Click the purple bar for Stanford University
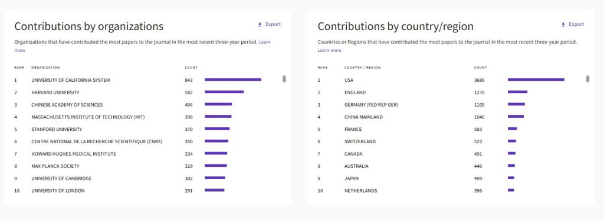 click(x=217, y=128)
